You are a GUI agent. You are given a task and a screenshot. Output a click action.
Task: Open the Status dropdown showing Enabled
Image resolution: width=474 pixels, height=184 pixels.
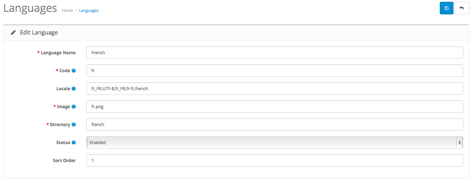[275, 142]
